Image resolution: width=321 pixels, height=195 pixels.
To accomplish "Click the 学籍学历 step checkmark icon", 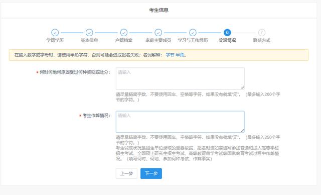I will (55, 32).
